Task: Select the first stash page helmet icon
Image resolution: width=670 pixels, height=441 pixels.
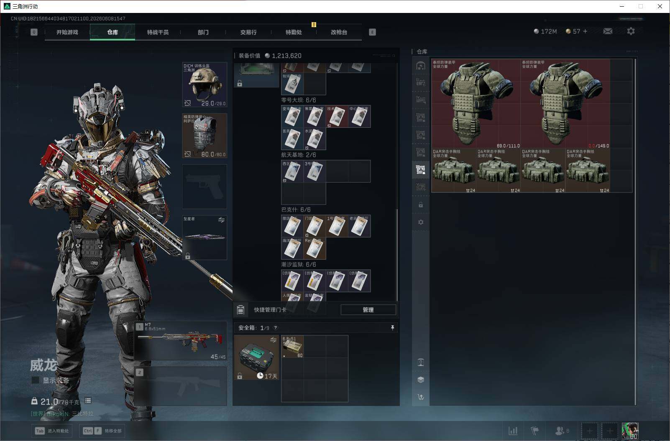Action: coord(421,66)
